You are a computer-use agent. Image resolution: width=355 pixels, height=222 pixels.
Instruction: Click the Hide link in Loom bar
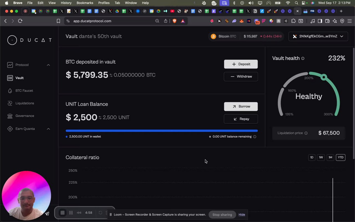point(242,215)
